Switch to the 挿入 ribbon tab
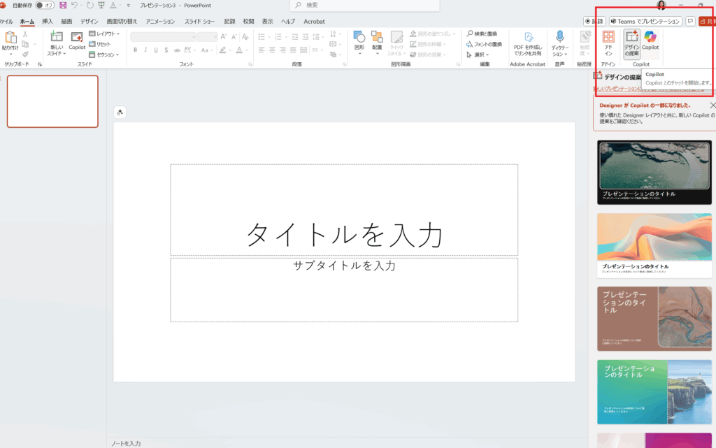 point(48,22)
